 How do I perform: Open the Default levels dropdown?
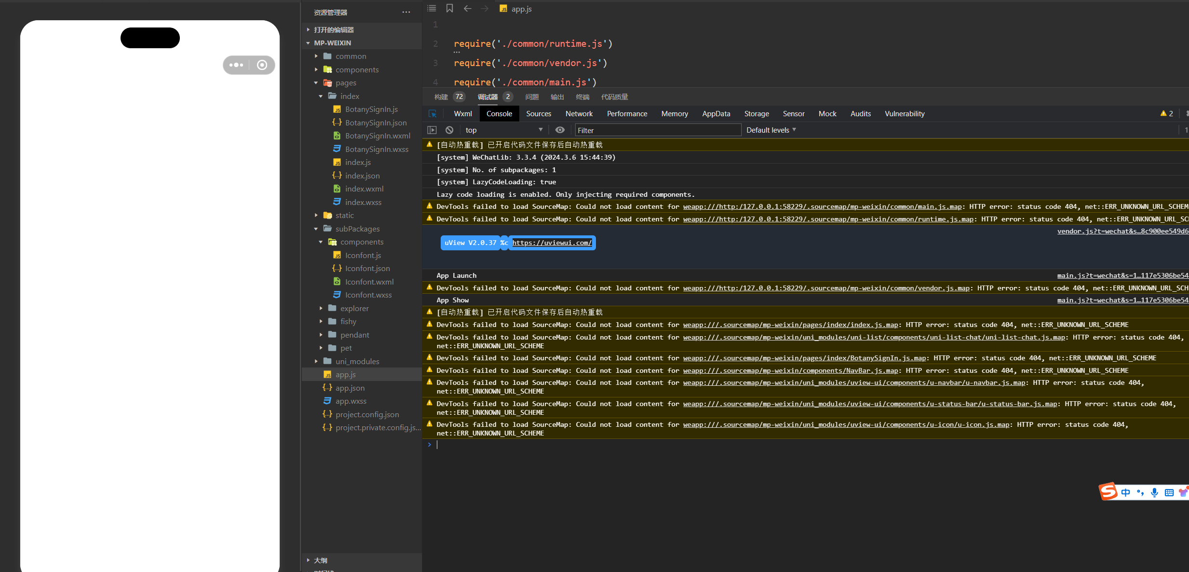pos(770,130)
